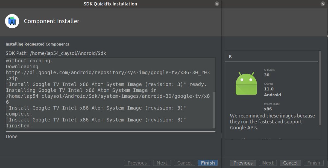Click the Finish button in SDK Quickfix Installation

(x=208, y=163)
